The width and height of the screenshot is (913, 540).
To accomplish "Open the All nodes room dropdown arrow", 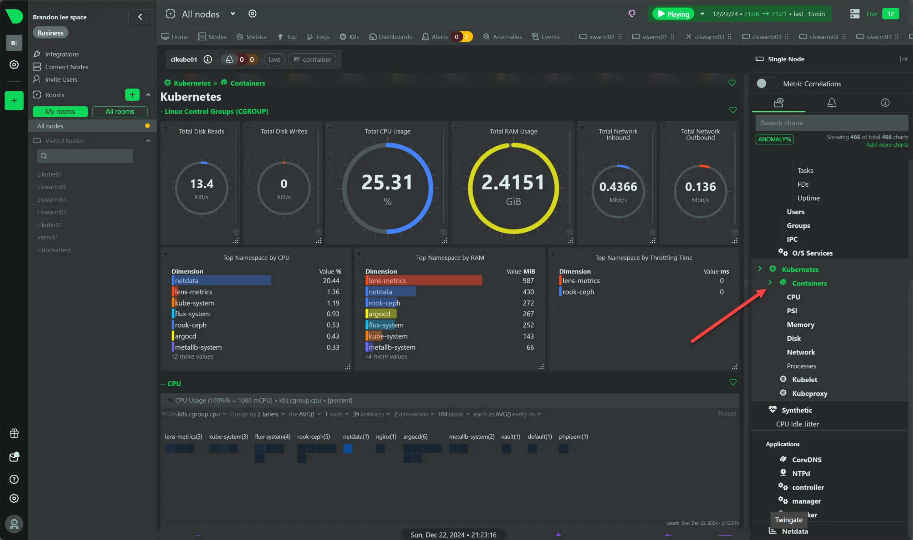I will click(233, 14).
